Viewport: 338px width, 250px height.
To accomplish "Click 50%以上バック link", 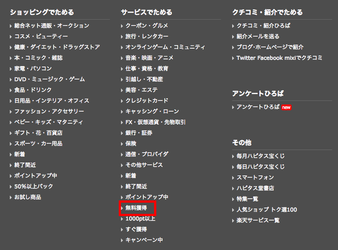I will tap(33, 187).
